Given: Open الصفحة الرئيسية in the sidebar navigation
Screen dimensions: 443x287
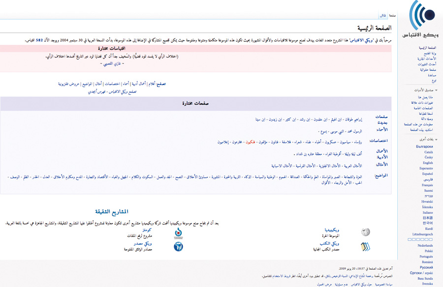Looking at the screenshot, I should click(427, 48).
